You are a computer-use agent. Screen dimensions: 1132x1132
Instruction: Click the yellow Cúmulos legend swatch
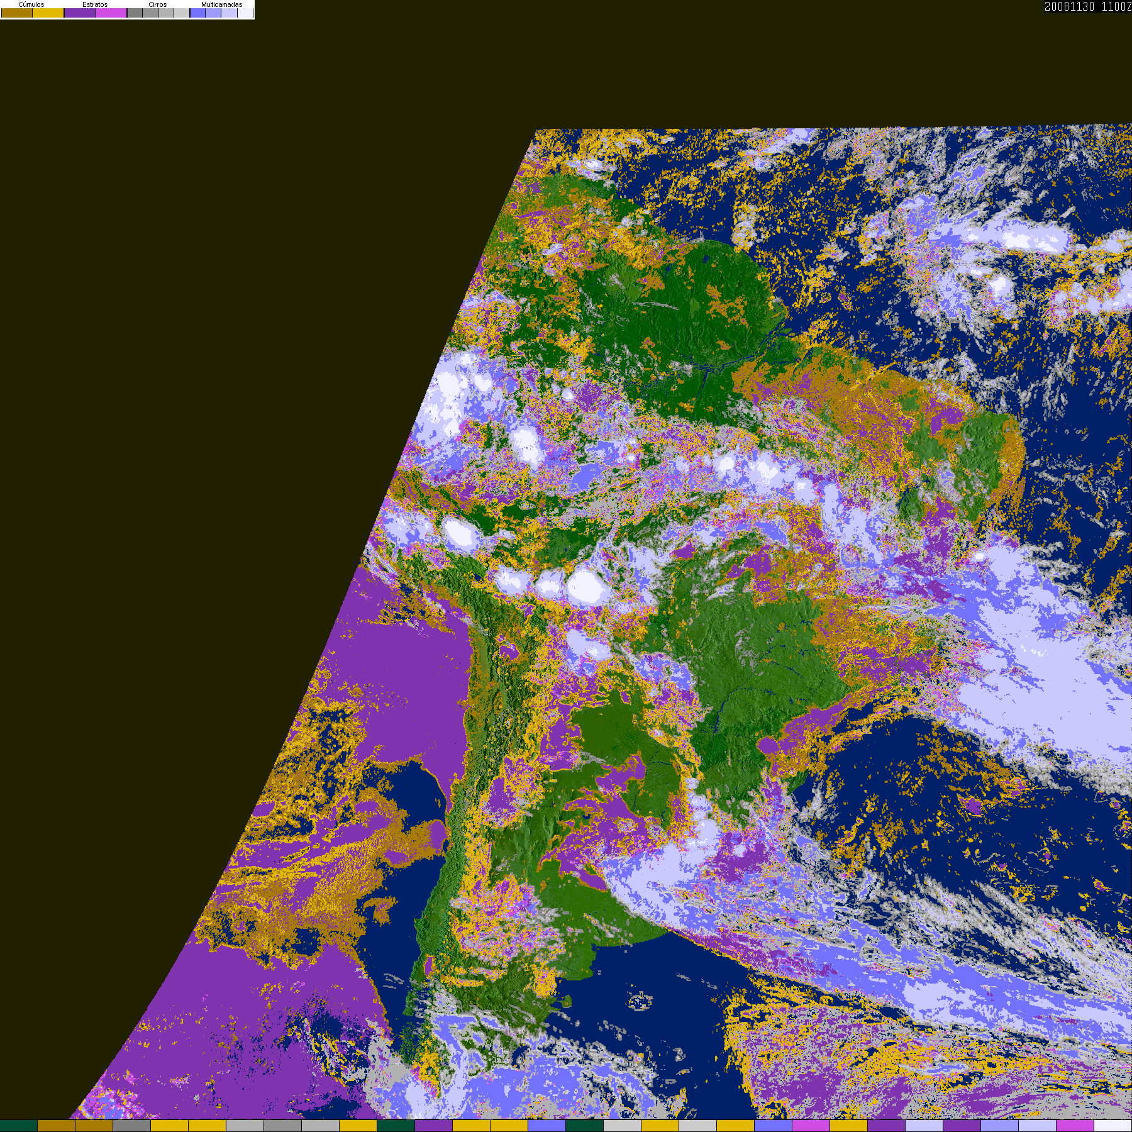click(x=48, y=13)
